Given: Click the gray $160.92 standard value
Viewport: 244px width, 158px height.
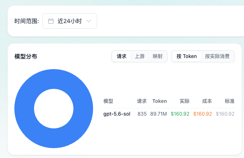Looking at the screenshot, I should tap(225, 114).
